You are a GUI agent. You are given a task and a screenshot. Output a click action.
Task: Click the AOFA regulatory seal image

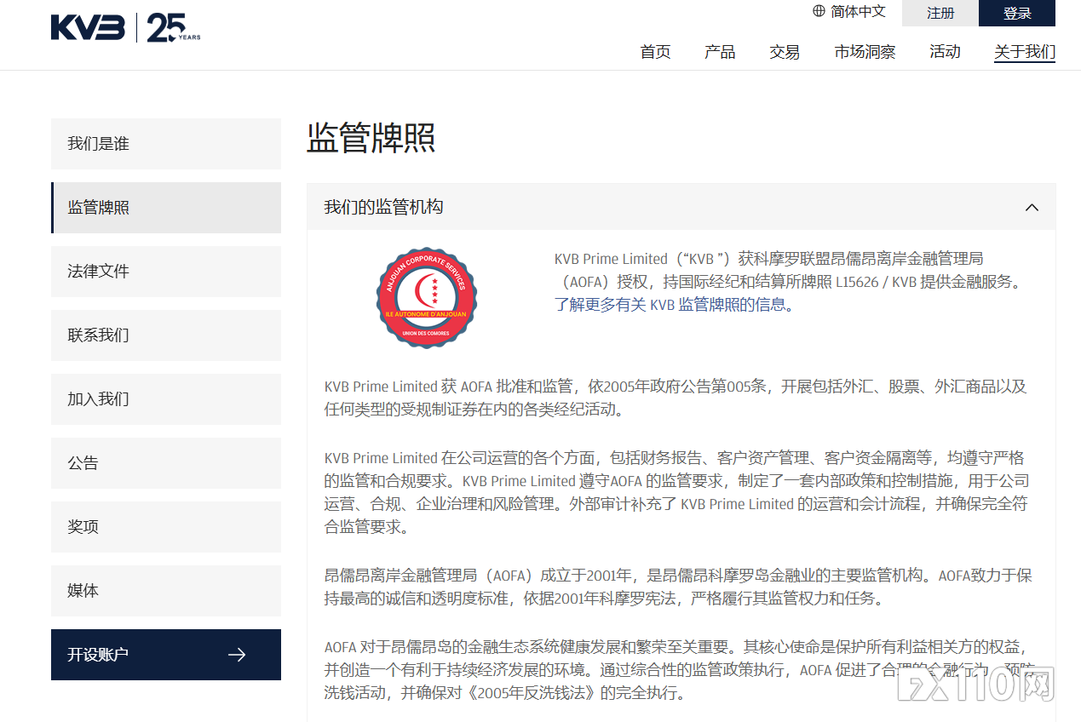(426, 296)
